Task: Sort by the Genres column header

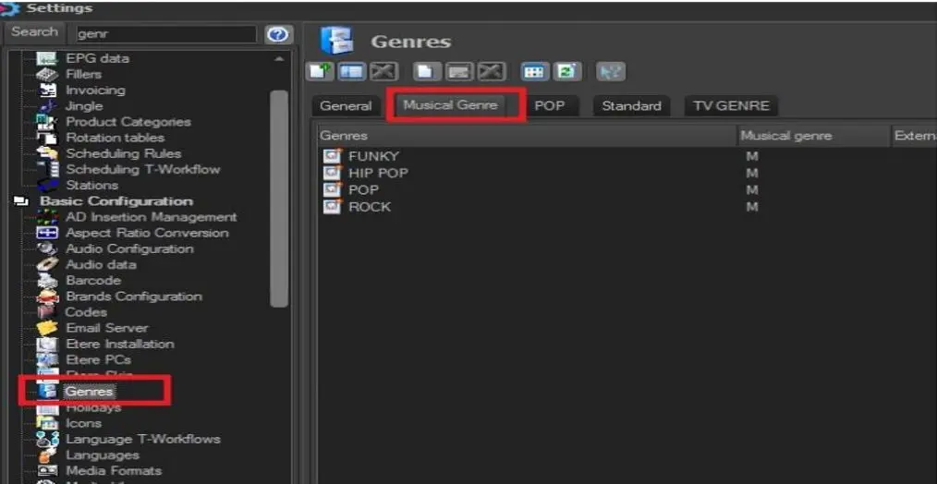Action: point(344,136)
